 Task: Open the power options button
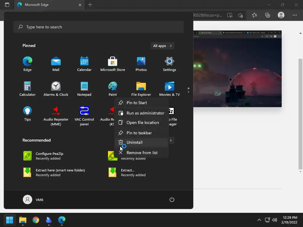pos(172,200)
